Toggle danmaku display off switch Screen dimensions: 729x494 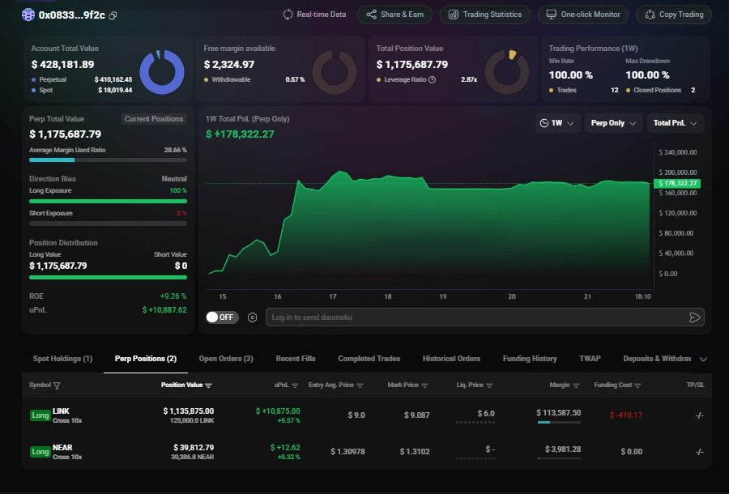(x=220, y=317)
